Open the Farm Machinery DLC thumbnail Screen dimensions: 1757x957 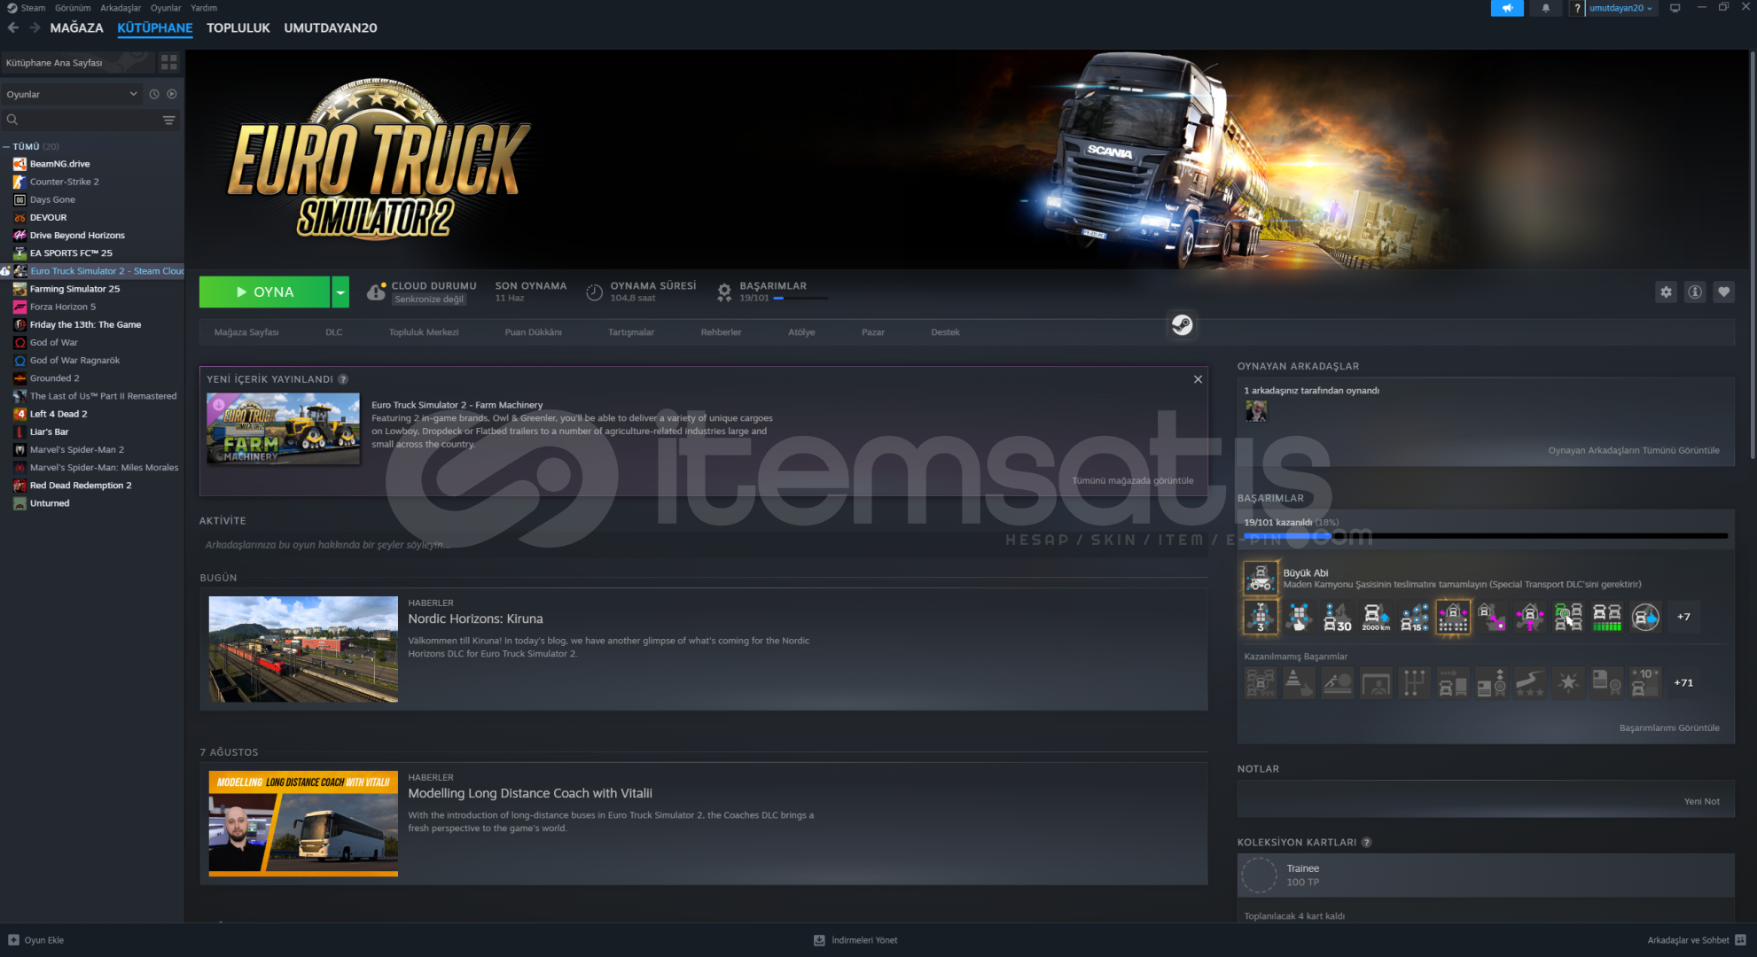(284, 429)
